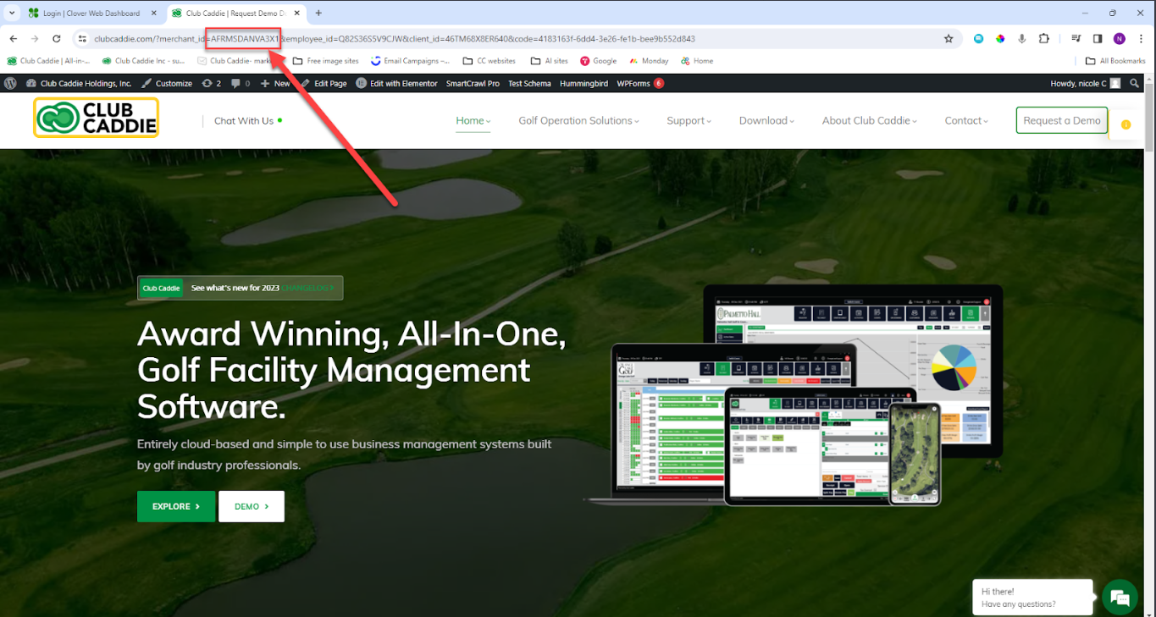Close the Club Caddie Request Demo tab

pyautogui.click(x=296, y=14)
